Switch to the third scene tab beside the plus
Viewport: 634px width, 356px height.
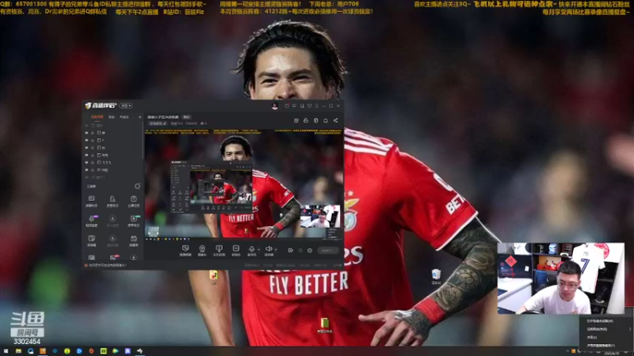click(x=124, y=117)
